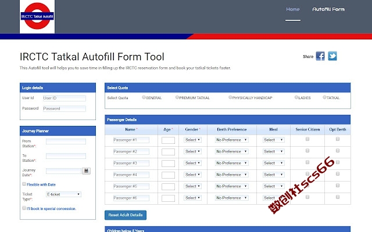Screen dimensions: 372x232
Task: Focus the Age field for Passenger #2
Action: click(x=168, y=152)
